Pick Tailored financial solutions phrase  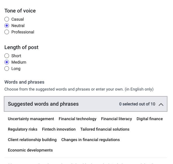point(105,129)
